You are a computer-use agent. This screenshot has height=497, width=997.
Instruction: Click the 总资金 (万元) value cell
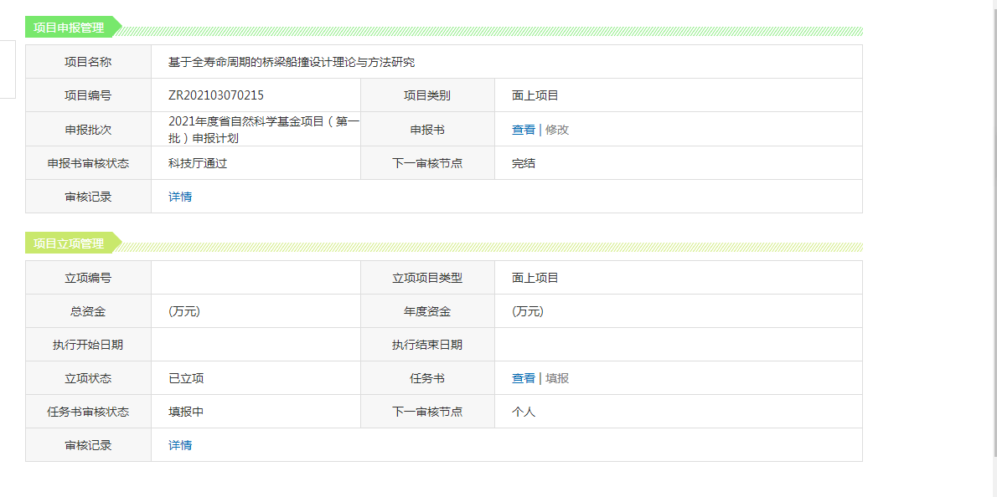tap(256, 311)
